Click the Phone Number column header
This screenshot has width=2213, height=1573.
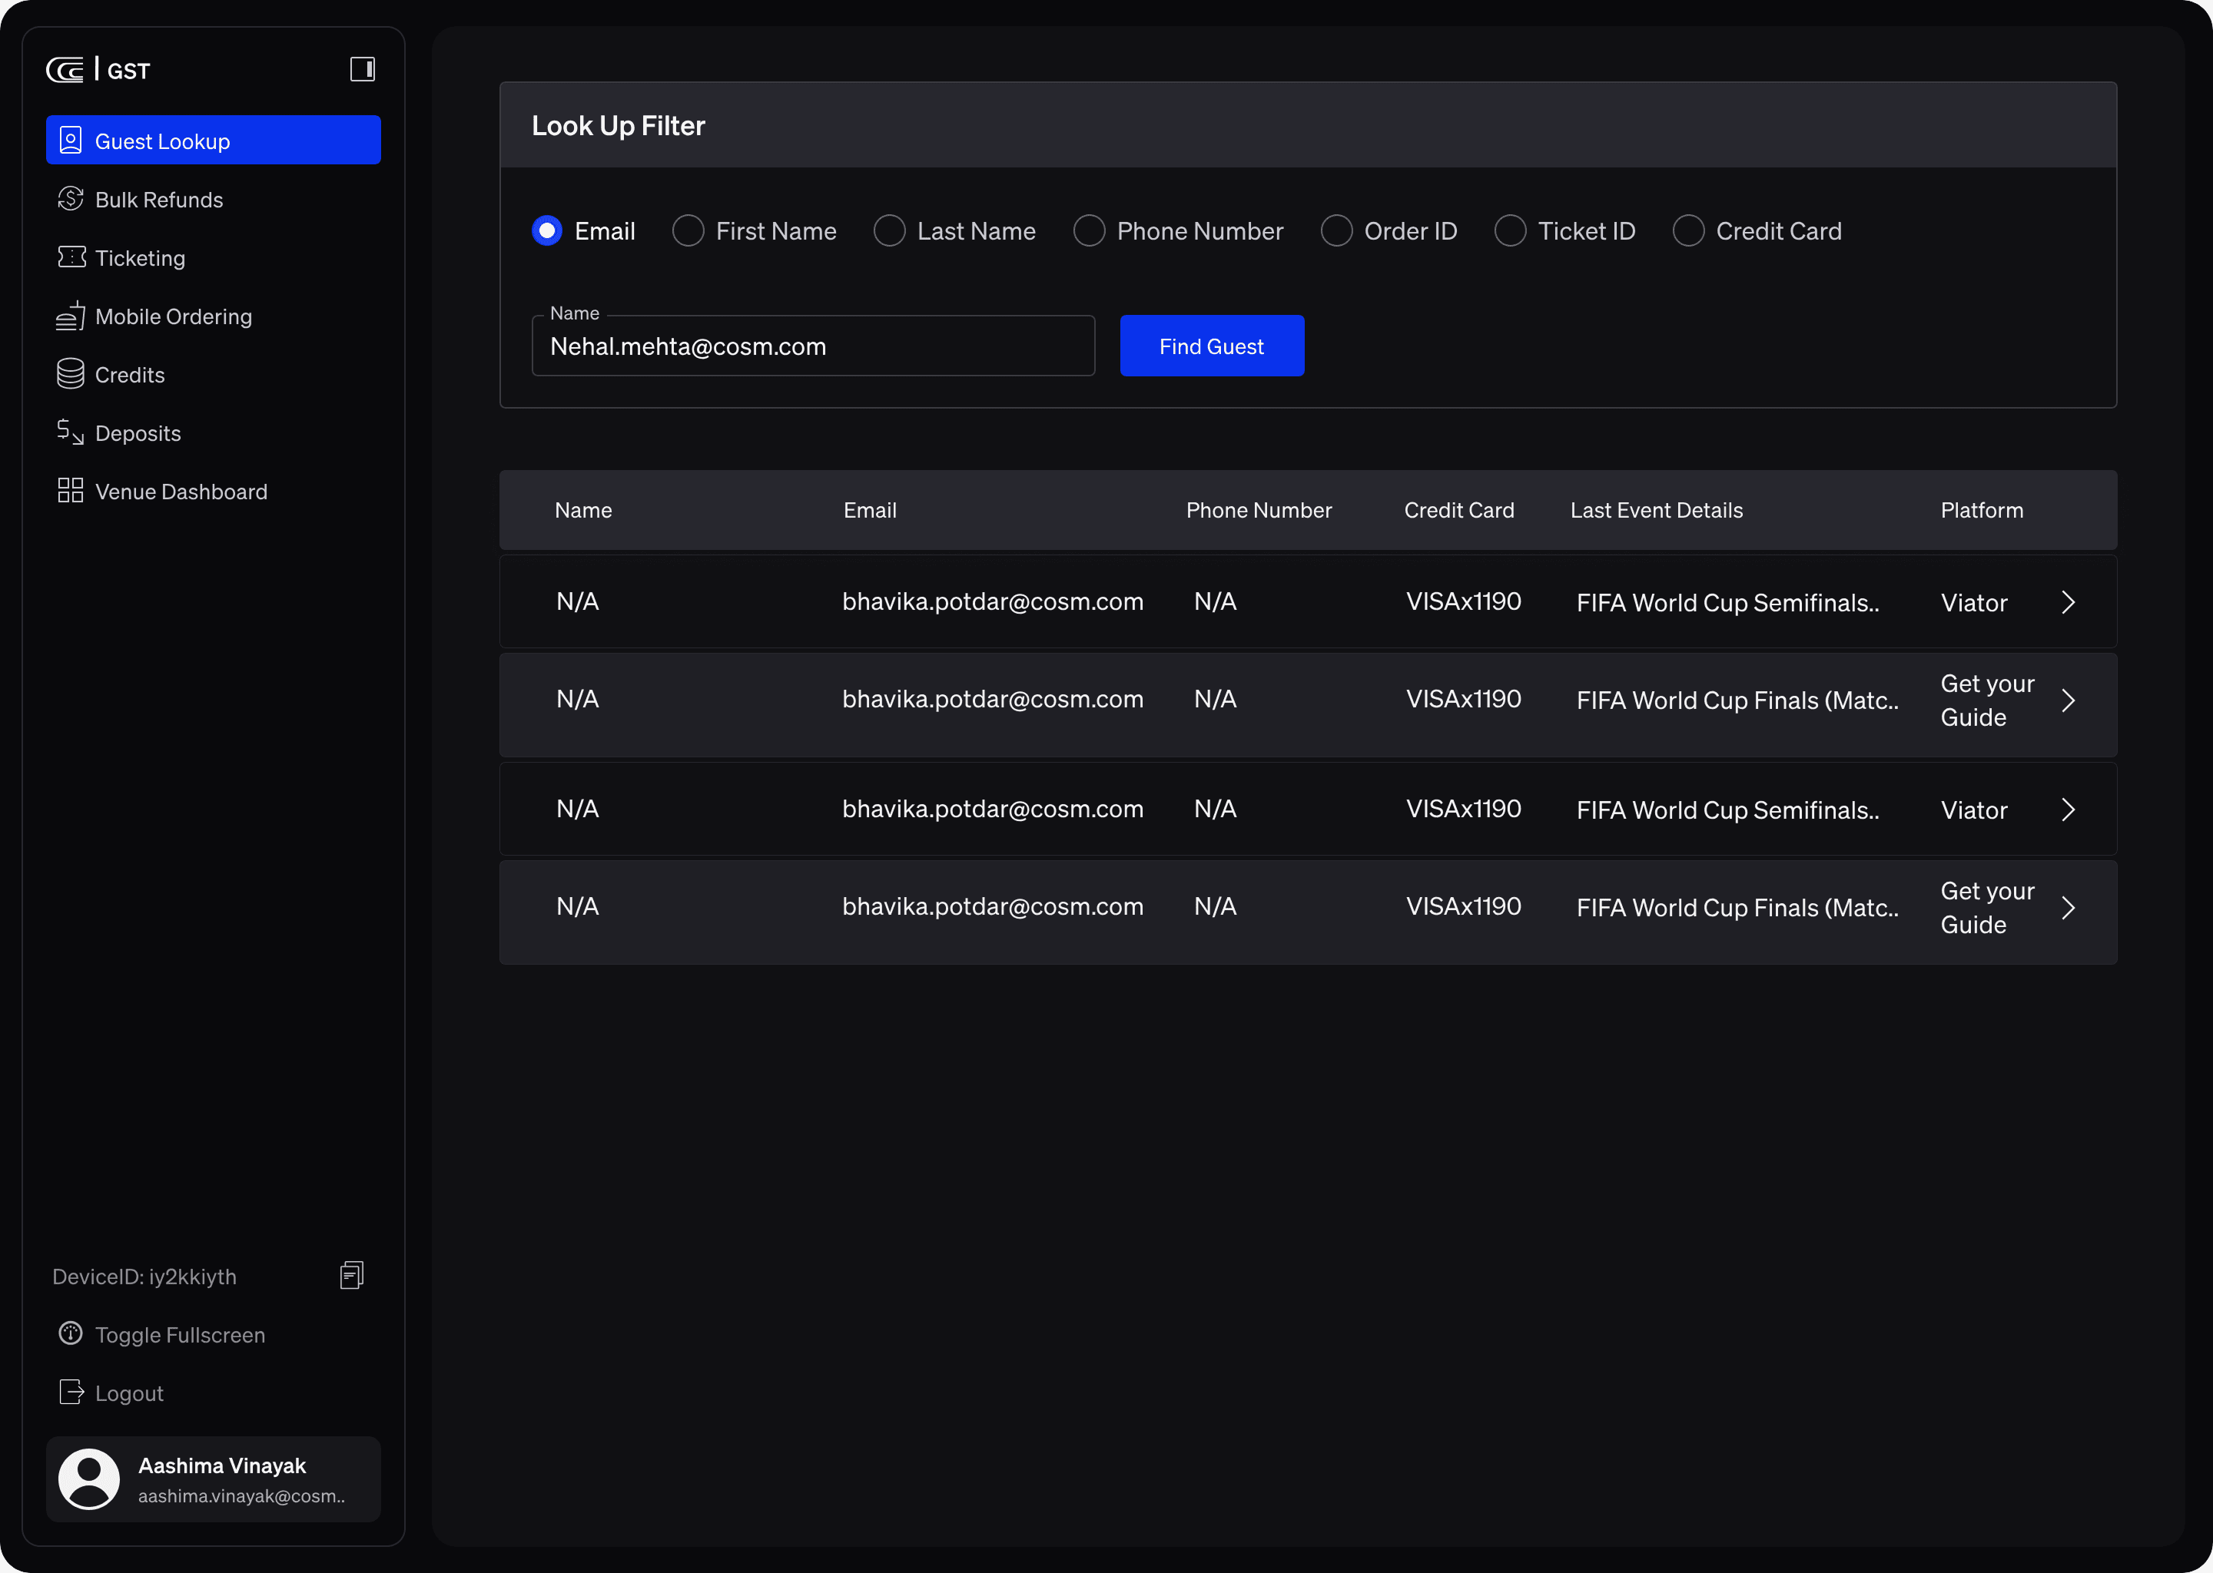click(x=1259, y=509)
